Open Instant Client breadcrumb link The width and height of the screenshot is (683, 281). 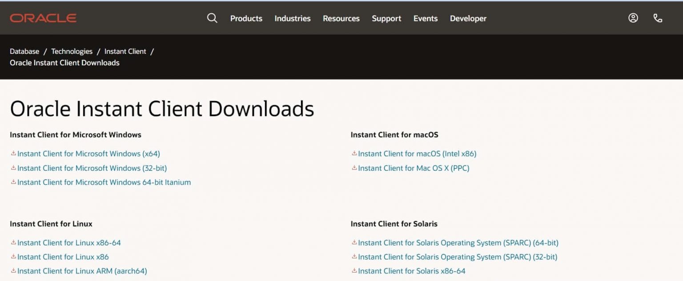(x=125, y=51)
